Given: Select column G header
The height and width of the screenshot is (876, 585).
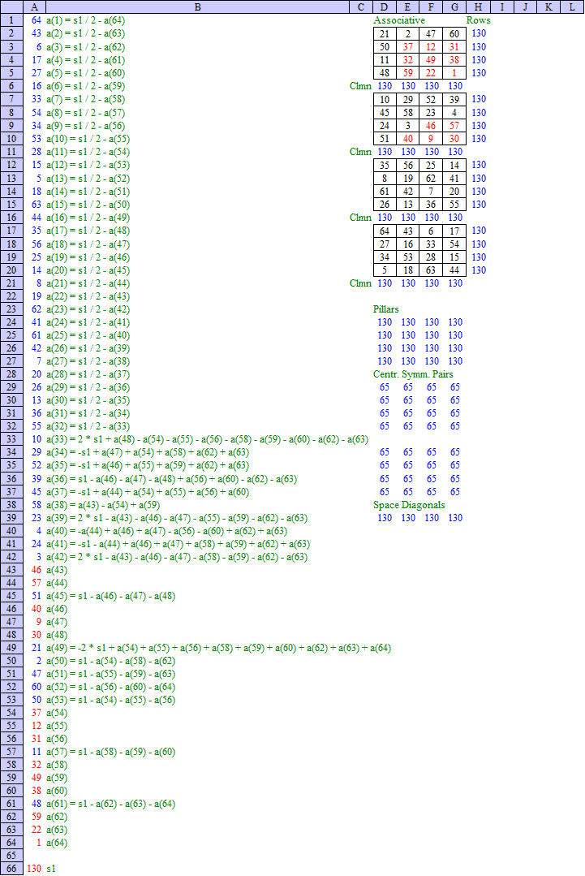Looking at the screenshot, I should [454, 6].
